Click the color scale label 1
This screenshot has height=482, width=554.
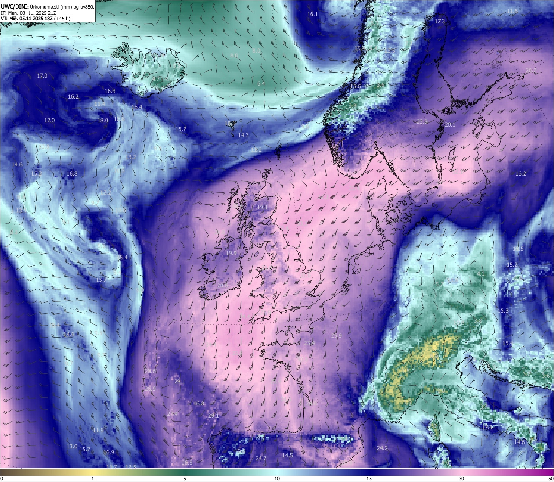93,479
